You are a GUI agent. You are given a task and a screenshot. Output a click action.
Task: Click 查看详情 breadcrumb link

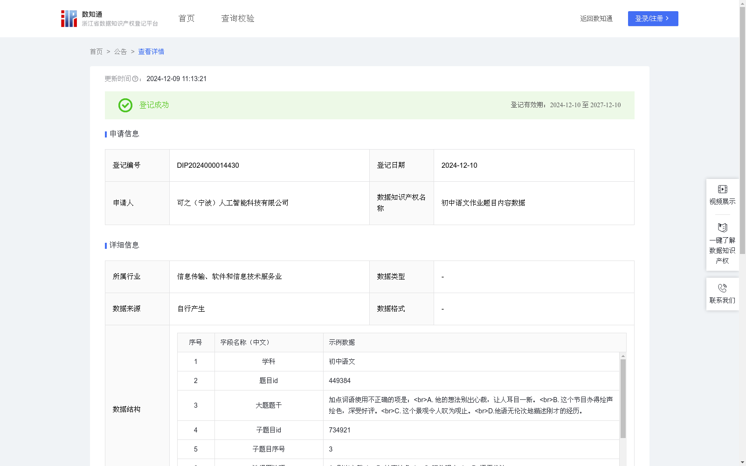pos(151,52)
